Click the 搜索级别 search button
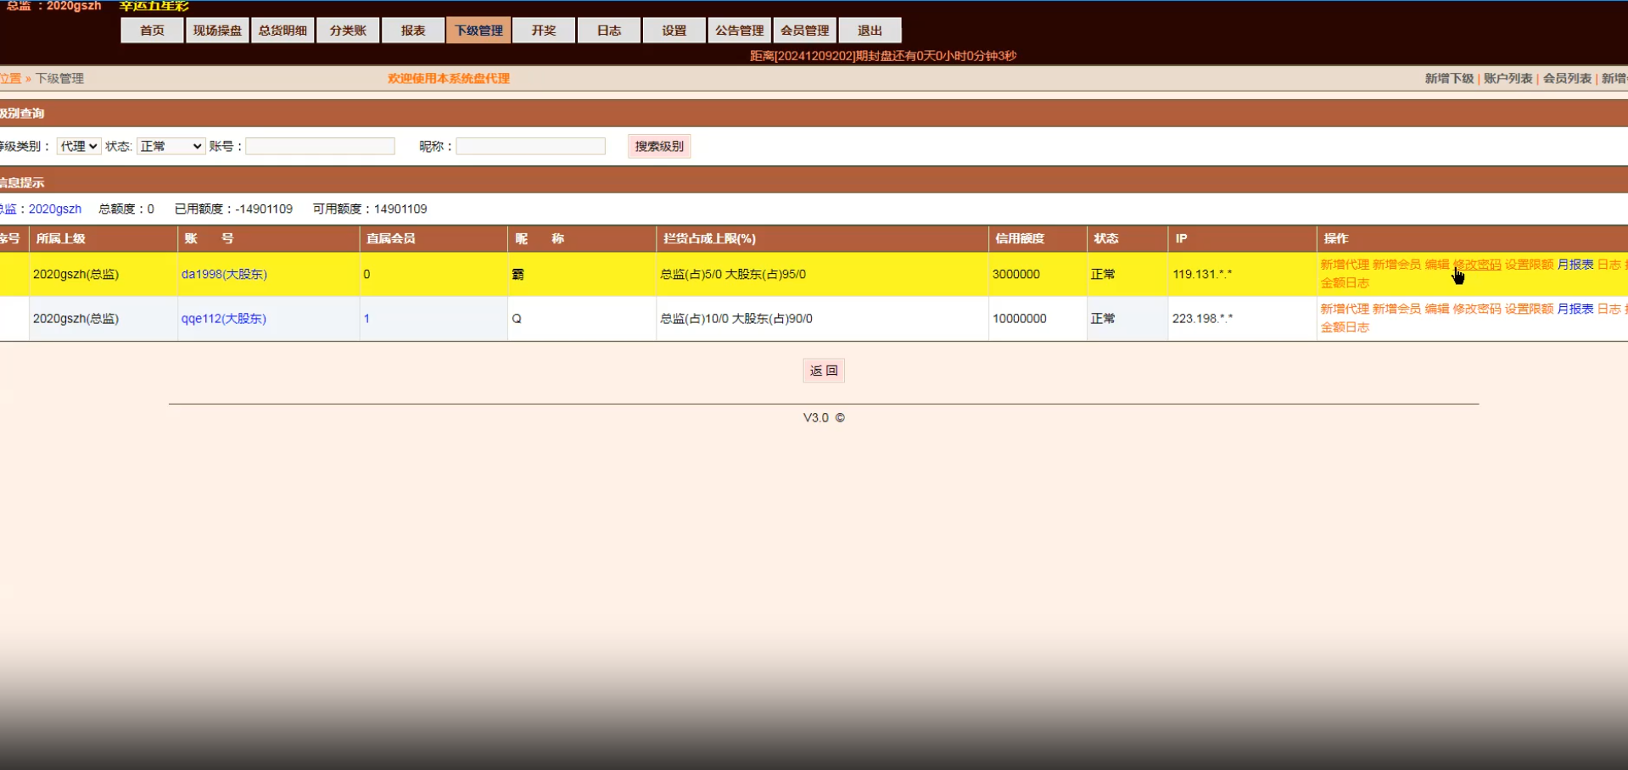This screenshot has height=770, width=1628. click(x=659, y=146)
